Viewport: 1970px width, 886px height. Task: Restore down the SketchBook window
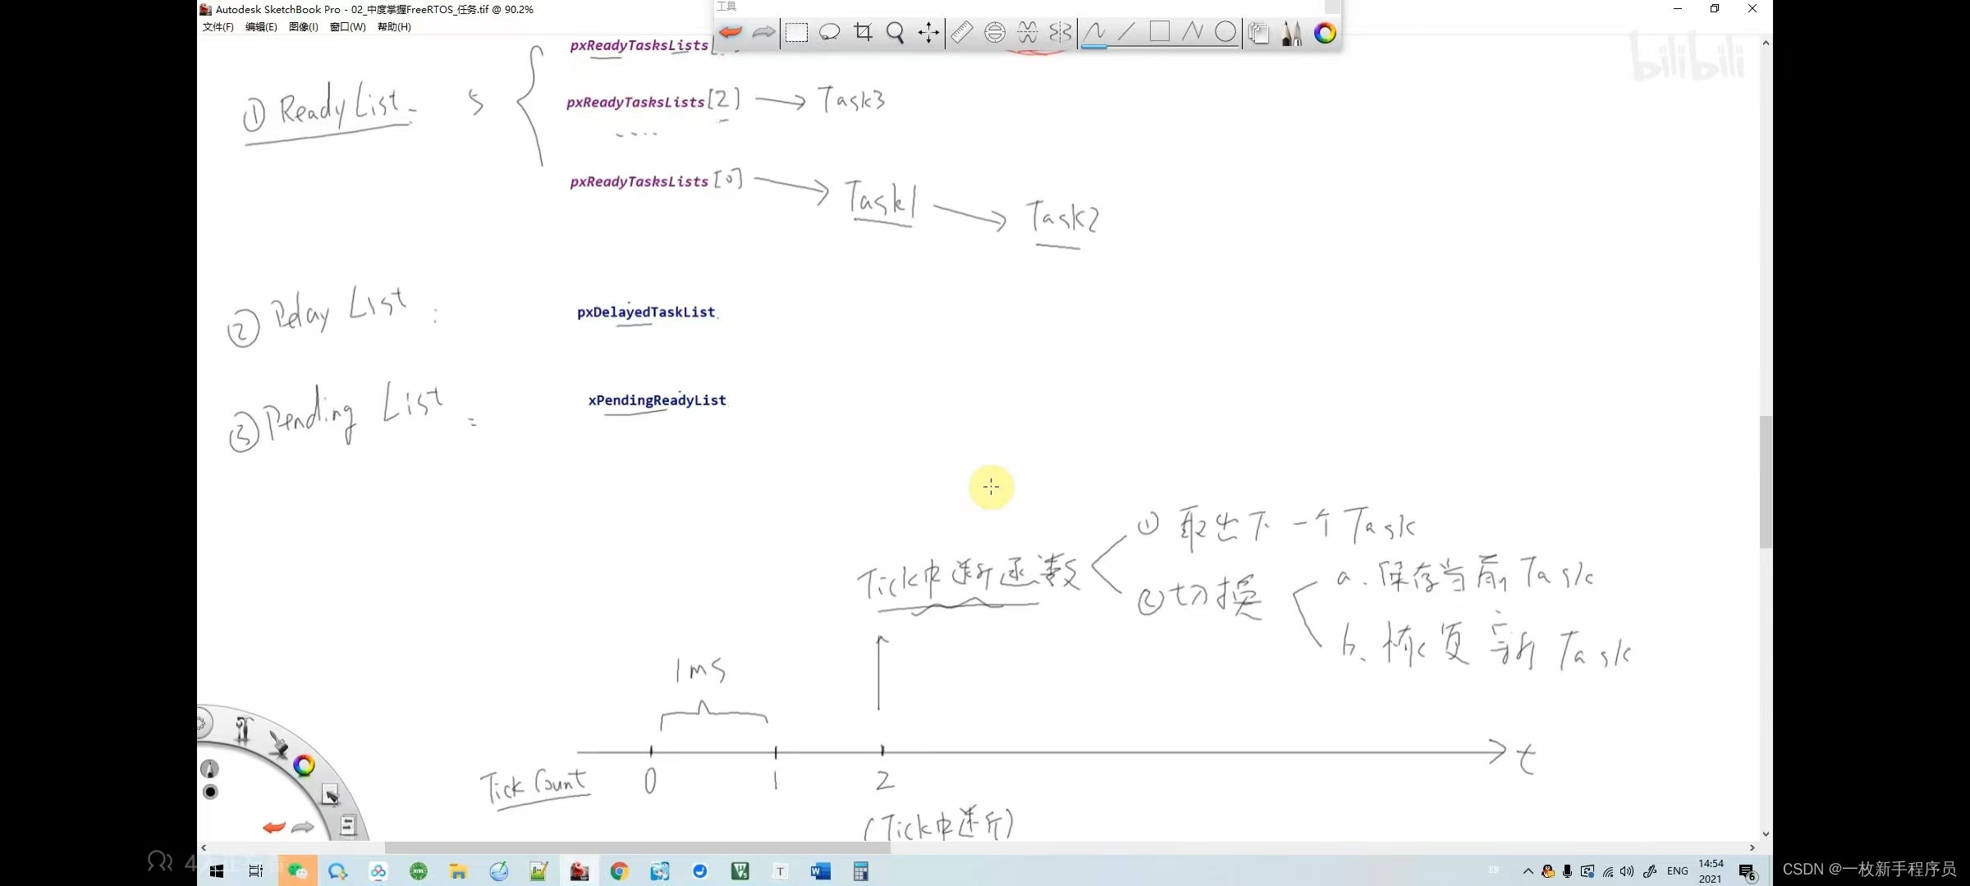pos(1715,9)
